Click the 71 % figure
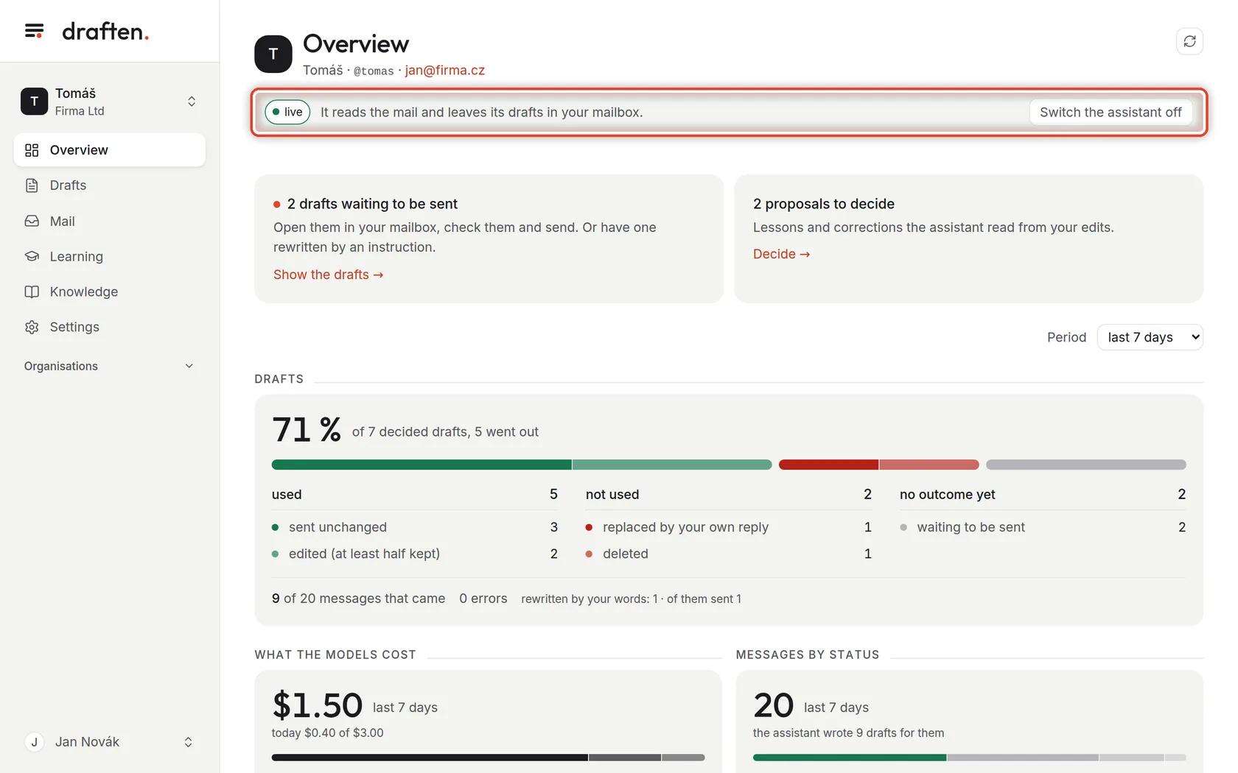Screen dimensions: 1238x773 point(307,429)
